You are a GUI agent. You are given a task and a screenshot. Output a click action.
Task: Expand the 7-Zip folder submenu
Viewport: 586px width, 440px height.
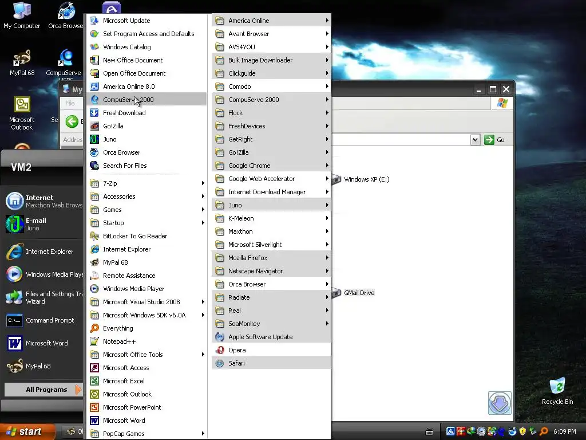pyautogui.click(x=146, y=183)
